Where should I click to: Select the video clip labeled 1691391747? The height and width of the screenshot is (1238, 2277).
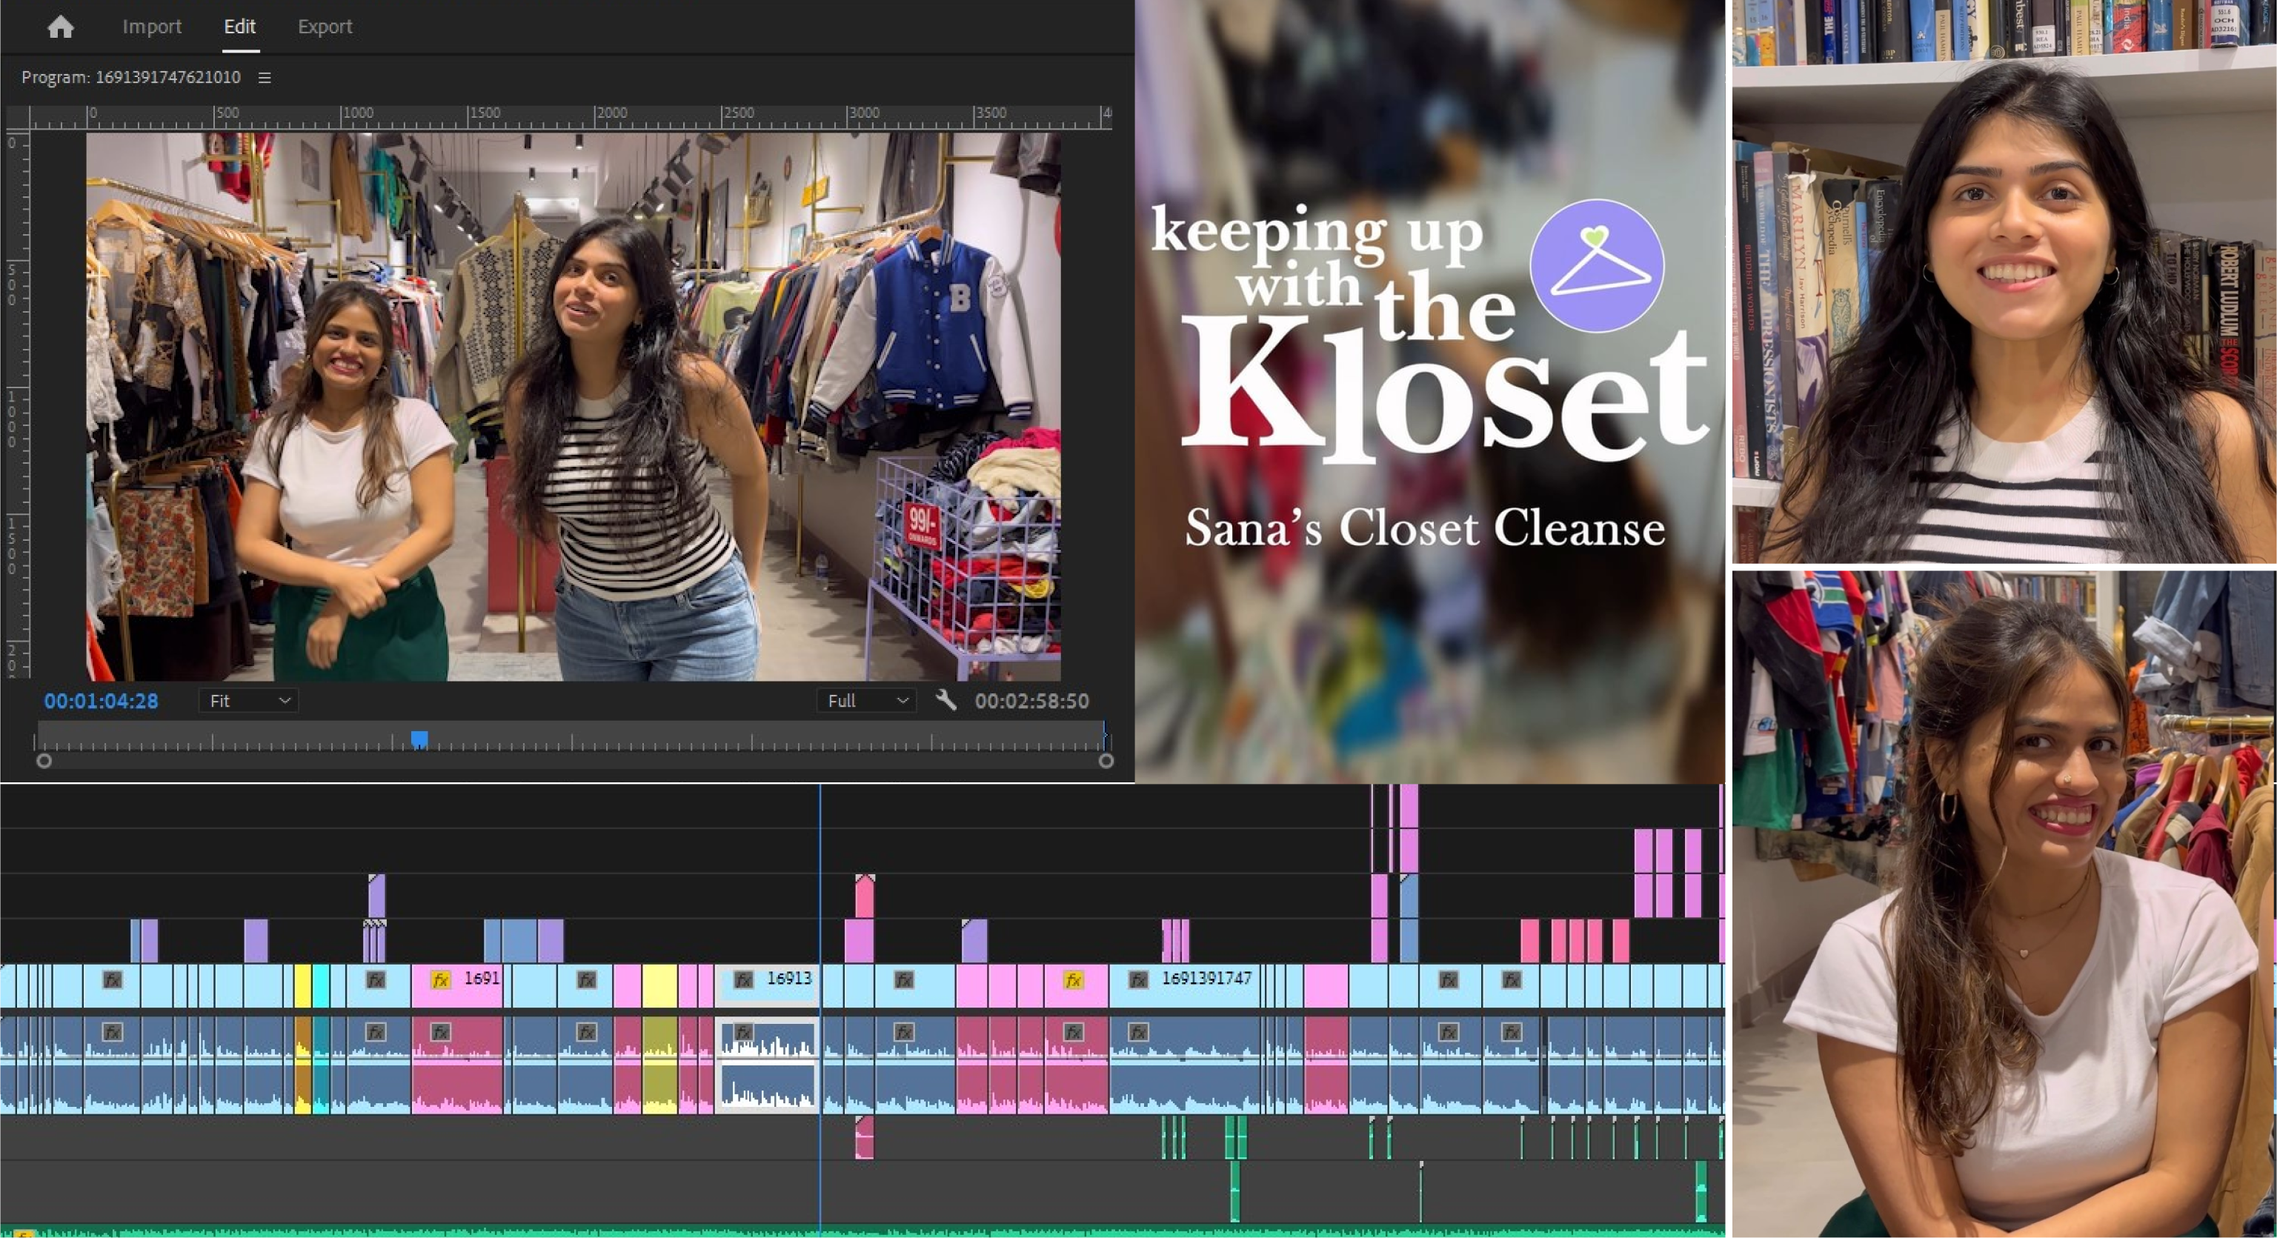coord(1185,986)
